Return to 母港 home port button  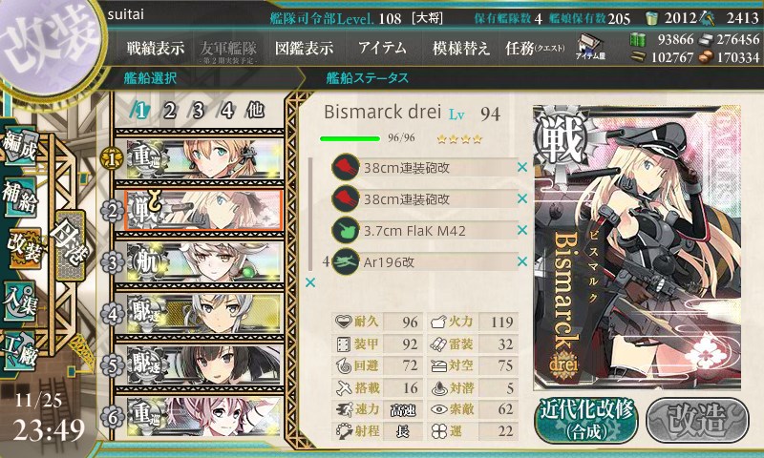70,245
